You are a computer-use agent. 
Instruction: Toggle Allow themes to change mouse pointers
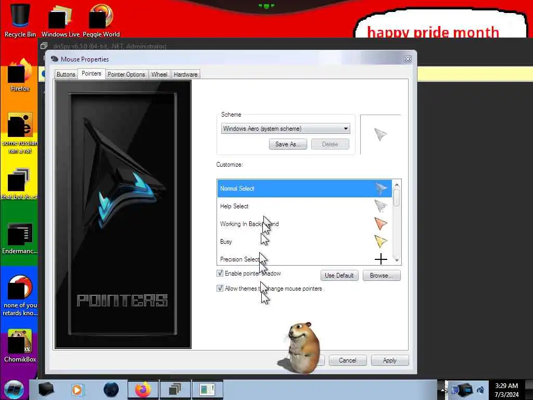point(220,289)
